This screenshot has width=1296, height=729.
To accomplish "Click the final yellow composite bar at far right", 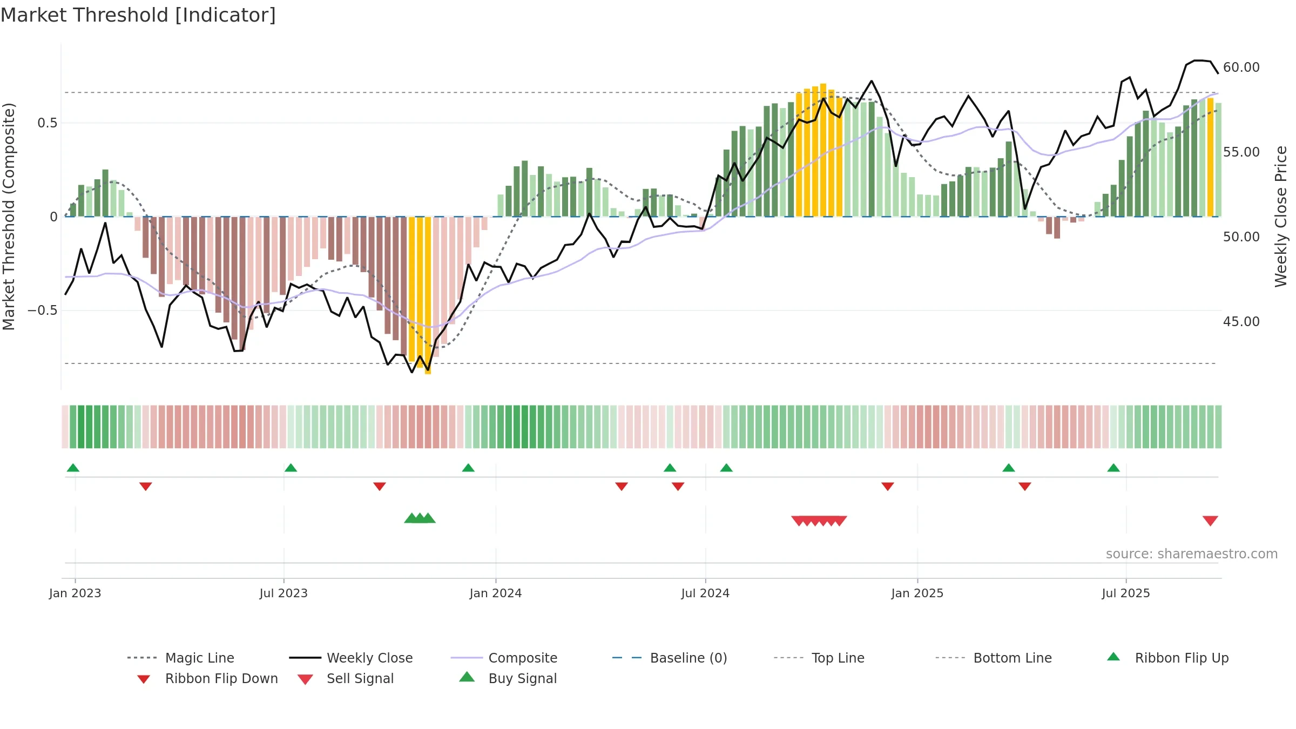I will point(1210,158).
